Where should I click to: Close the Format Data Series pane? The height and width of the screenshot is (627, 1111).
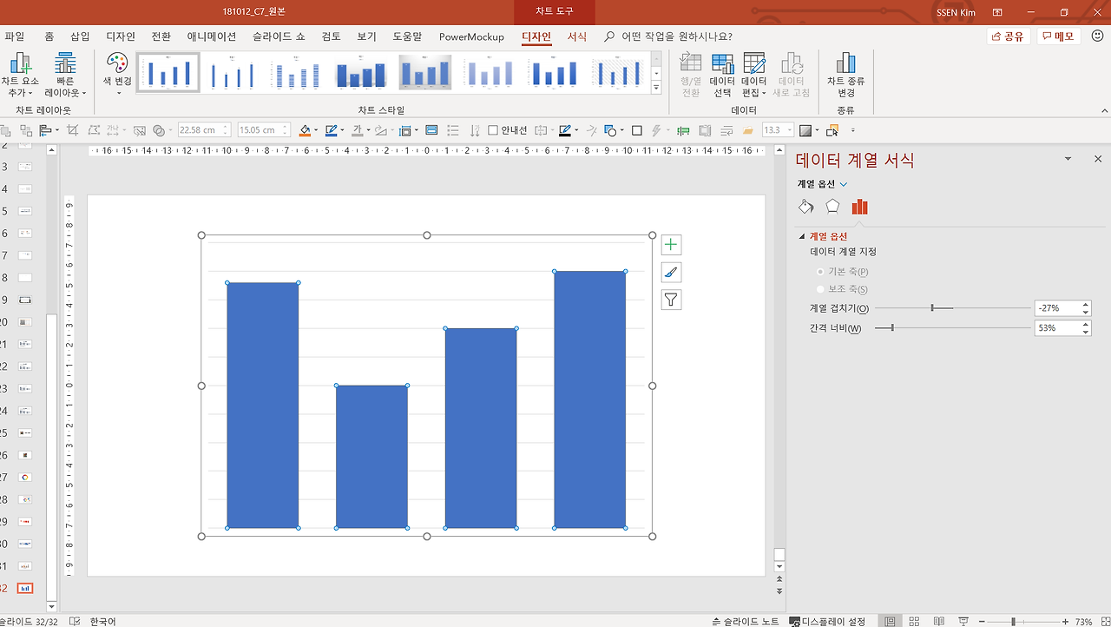[1098, 159]
